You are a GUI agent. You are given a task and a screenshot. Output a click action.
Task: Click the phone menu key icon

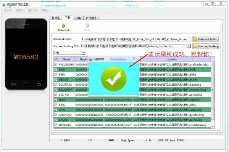pos(13,84)
